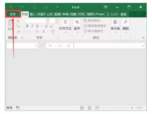Screen dimensions: 152x114
Task: Click the Copy icon
Action: [x=18, y=26]
